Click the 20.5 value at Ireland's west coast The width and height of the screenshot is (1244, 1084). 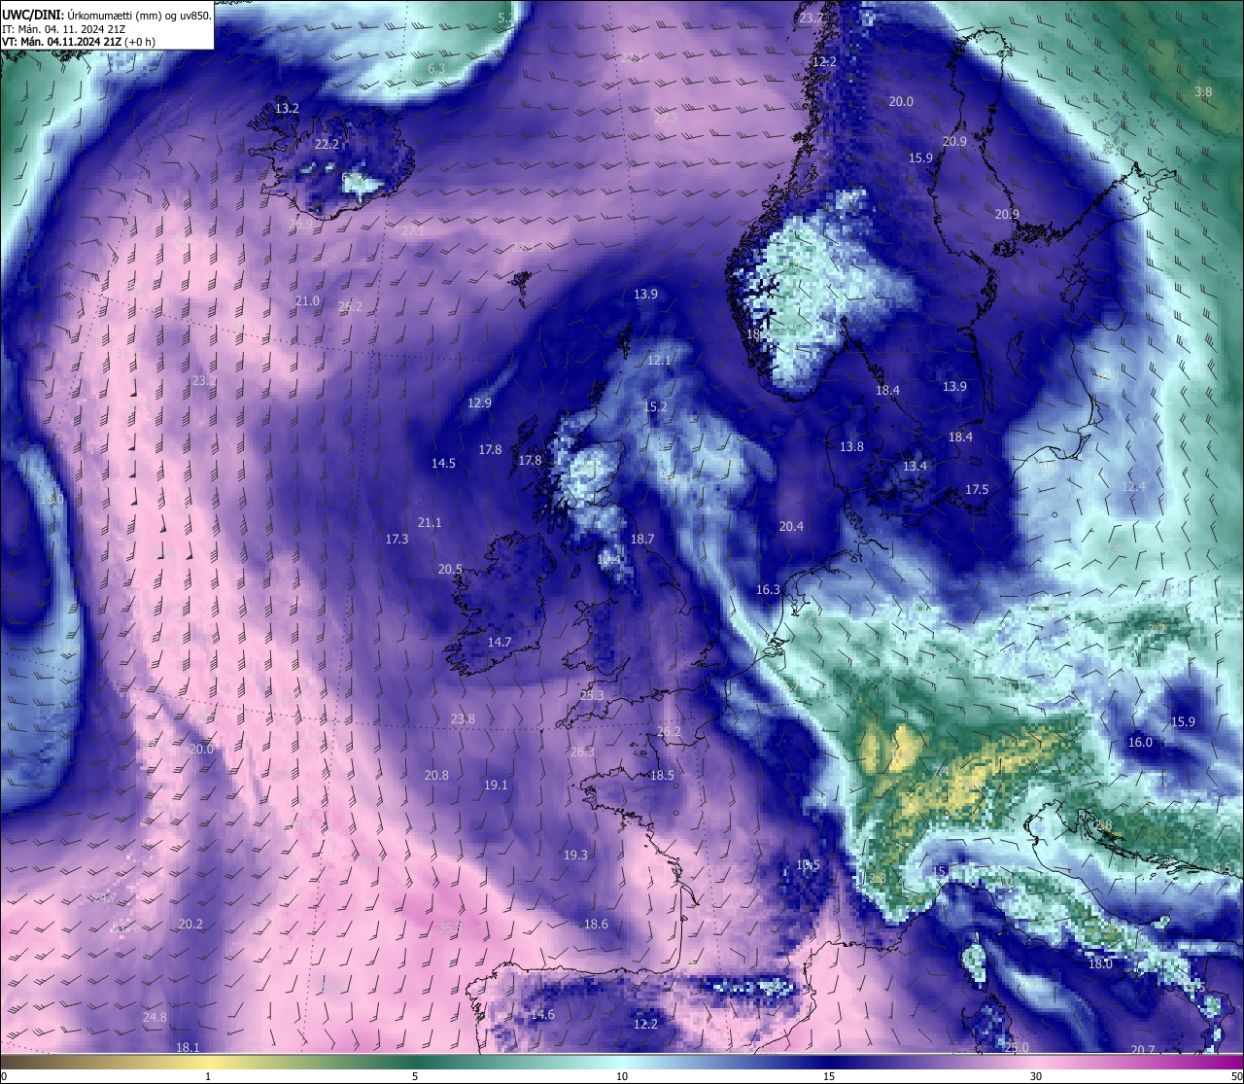450,570
